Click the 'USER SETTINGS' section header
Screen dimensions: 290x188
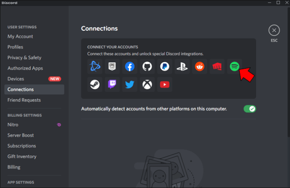click(x=22, y=27)
